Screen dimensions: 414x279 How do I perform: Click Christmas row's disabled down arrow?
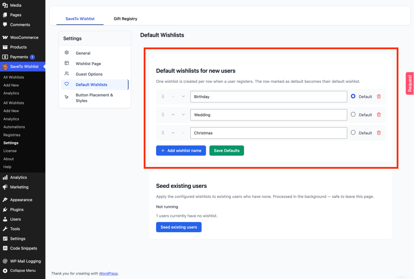(183, 133)
